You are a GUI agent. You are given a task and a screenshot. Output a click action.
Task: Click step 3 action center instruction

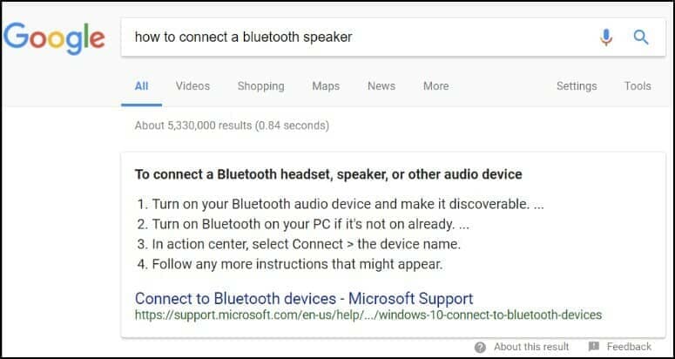[300, 245]
